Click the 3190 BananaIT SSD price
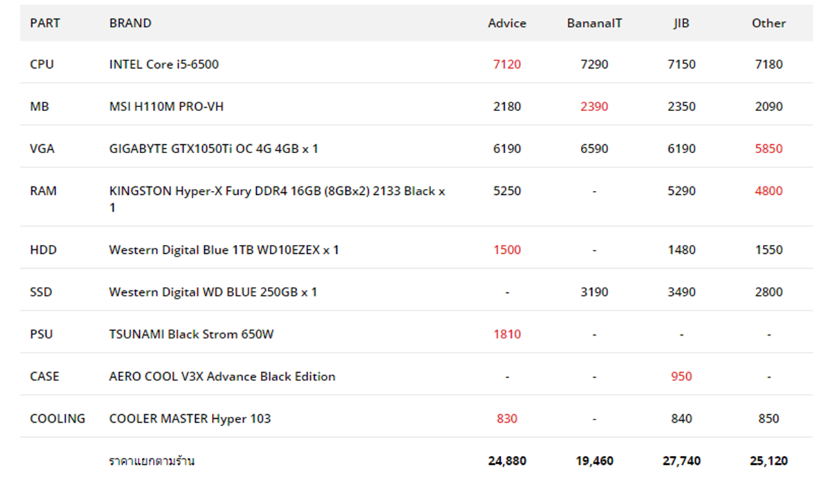824x498 pixels. (594, 292)
